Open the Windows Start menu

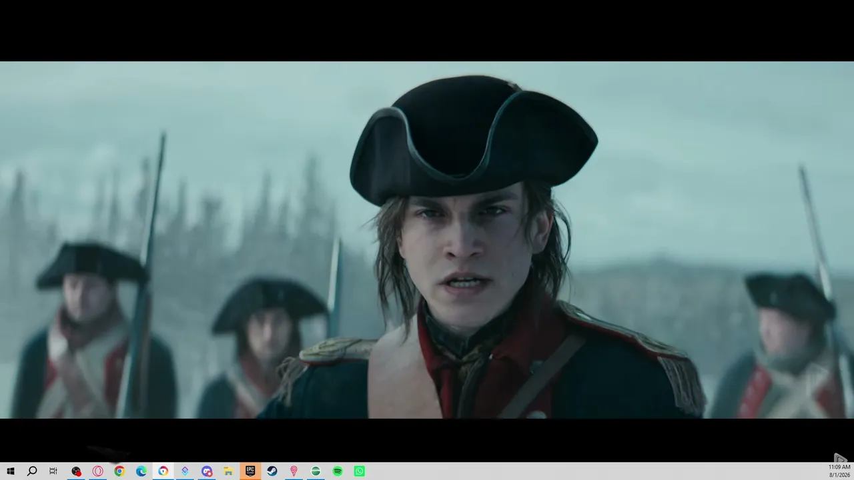click(x=11, y=471)
